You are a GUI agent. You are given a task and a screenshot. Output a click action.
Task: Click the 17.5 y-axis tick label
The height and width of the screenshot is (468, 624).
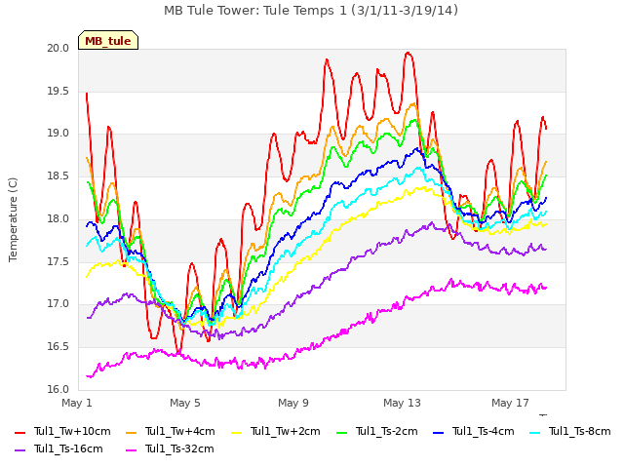pyautogui.click(x=58, y=261)
